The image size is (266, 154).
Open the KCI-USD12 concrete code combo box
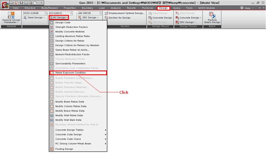click(x=61, y=13)
